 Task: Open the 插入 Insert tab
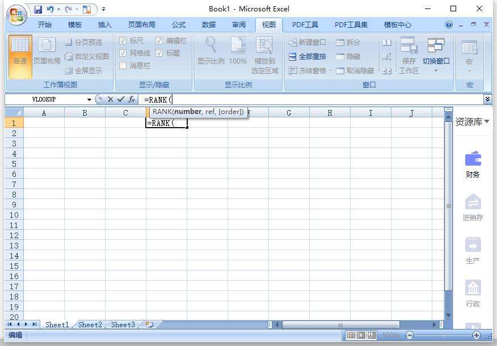tap(105, 25)
